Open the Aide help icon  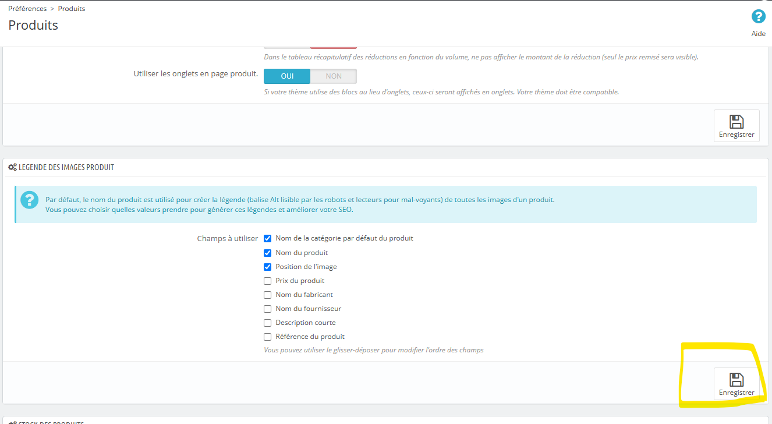(x=758, y=16)
